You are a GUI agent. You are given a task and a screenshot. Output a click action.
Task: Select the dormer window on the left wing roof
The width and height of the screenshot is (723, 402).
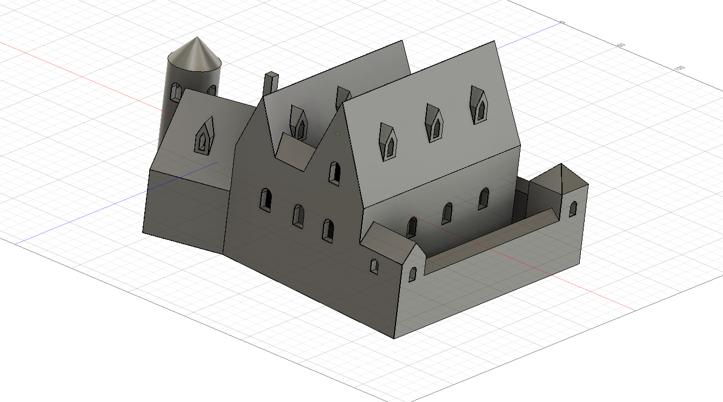204,136
